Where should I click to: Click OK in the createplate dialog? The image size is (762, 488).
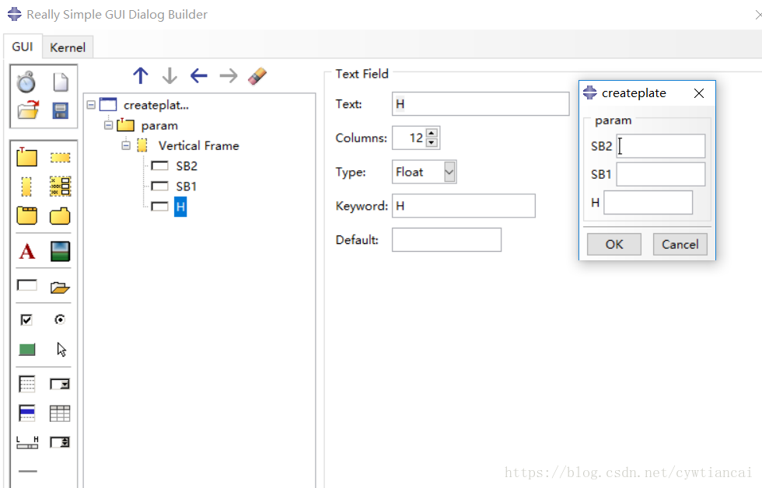click(614, 244)
